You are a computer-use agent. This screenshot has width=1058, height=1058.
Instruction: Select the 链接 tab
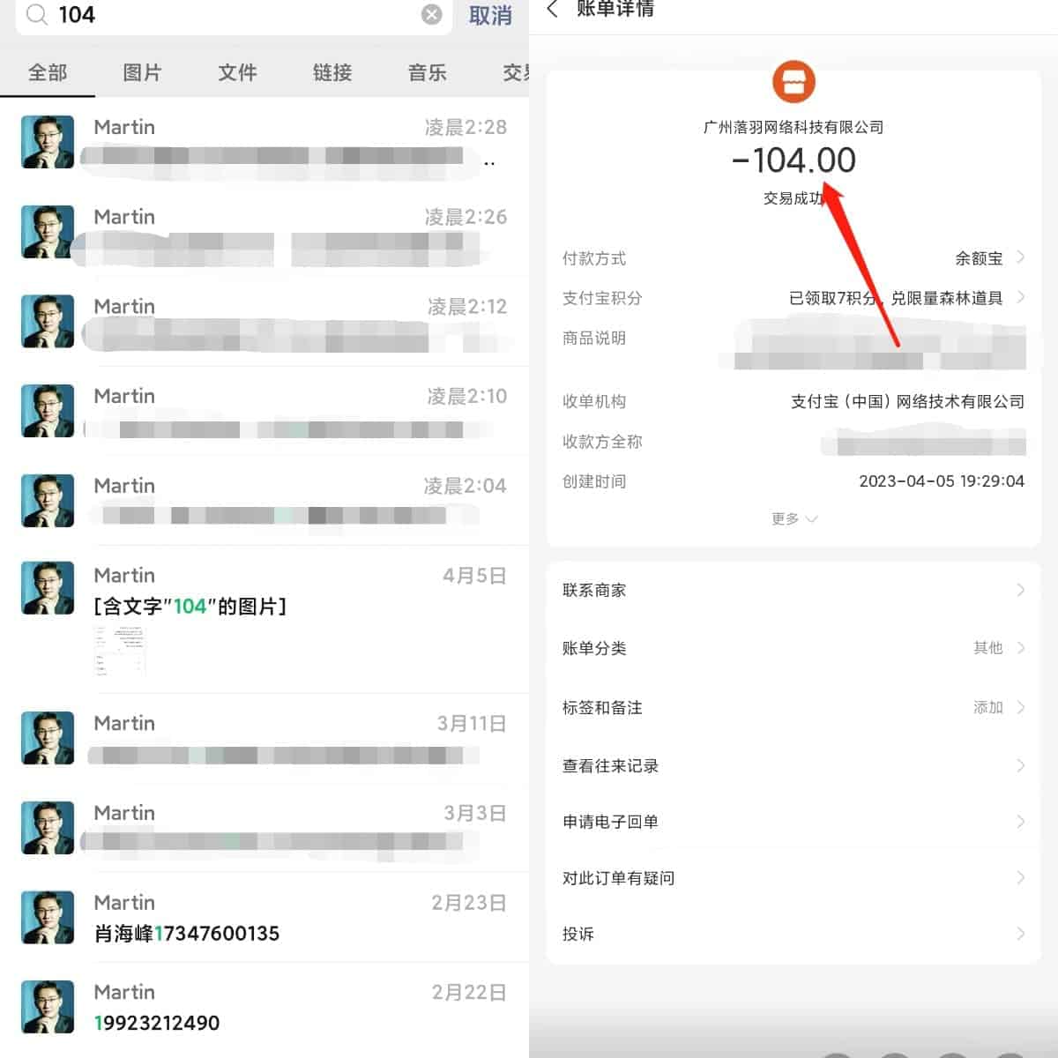coord(332,72)
